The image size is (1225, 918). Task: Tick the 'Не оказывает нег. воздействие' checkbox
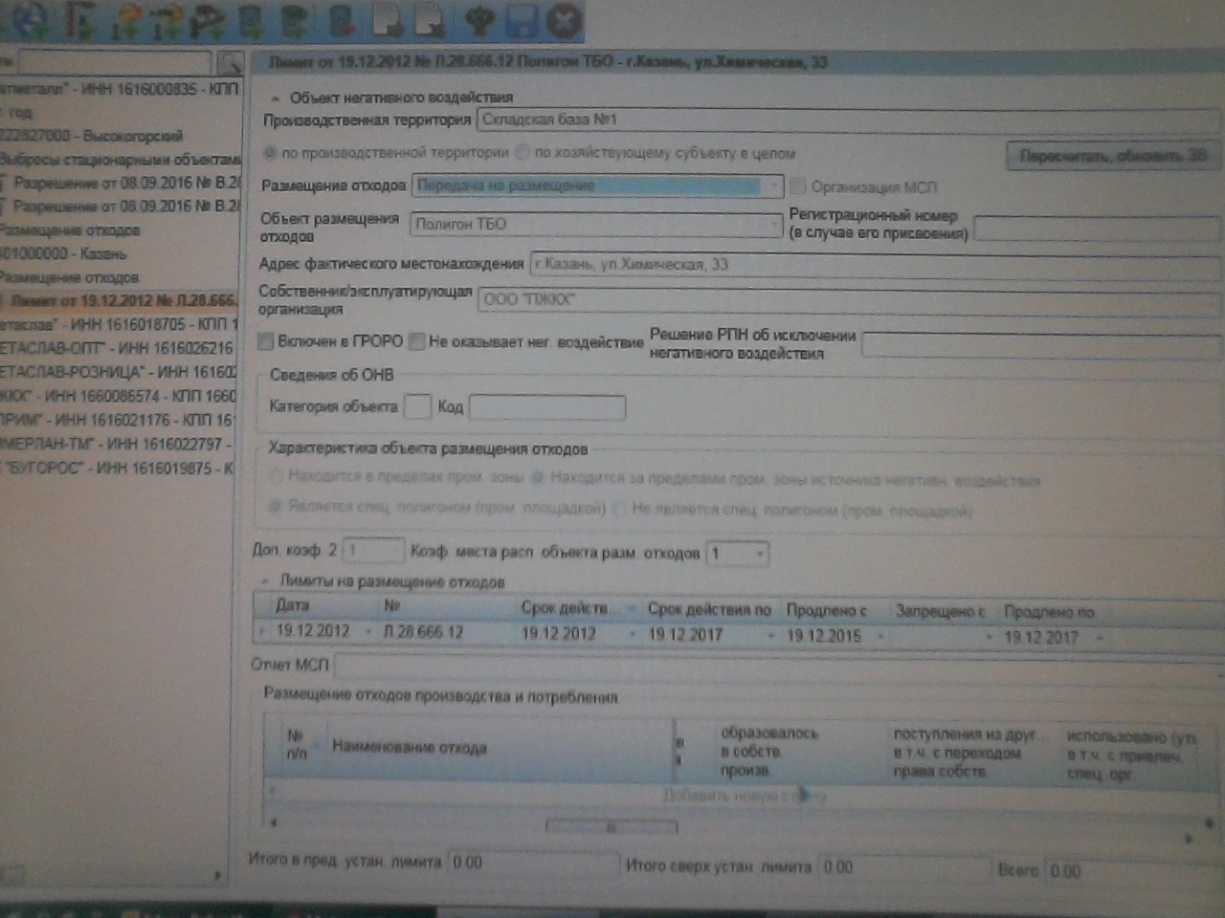point(416,341)
